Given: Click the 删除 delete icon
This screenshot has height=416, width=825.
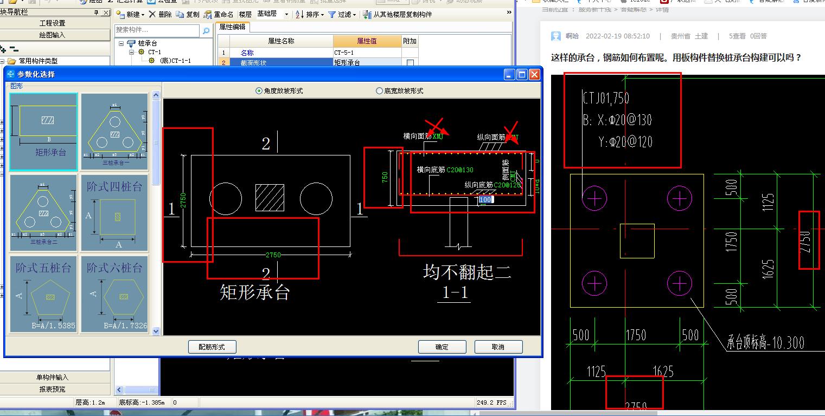Looking at the screenshot, I should tap(152, 15).
